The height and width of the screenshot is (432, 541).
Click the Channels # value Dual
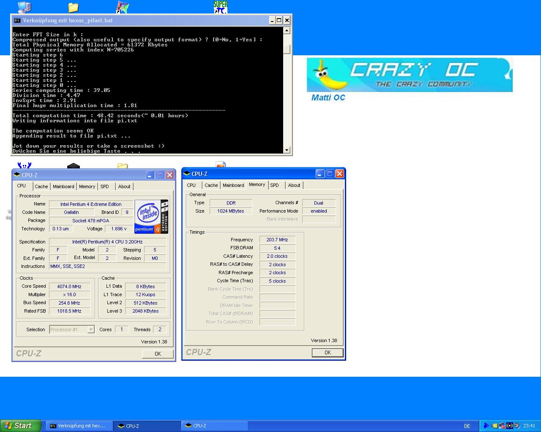(319, 203)
